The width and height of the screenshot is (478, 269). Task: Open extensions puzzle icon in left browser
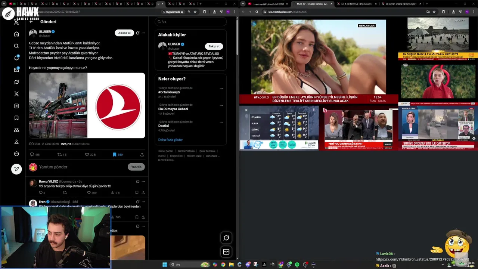click(205, 12)
